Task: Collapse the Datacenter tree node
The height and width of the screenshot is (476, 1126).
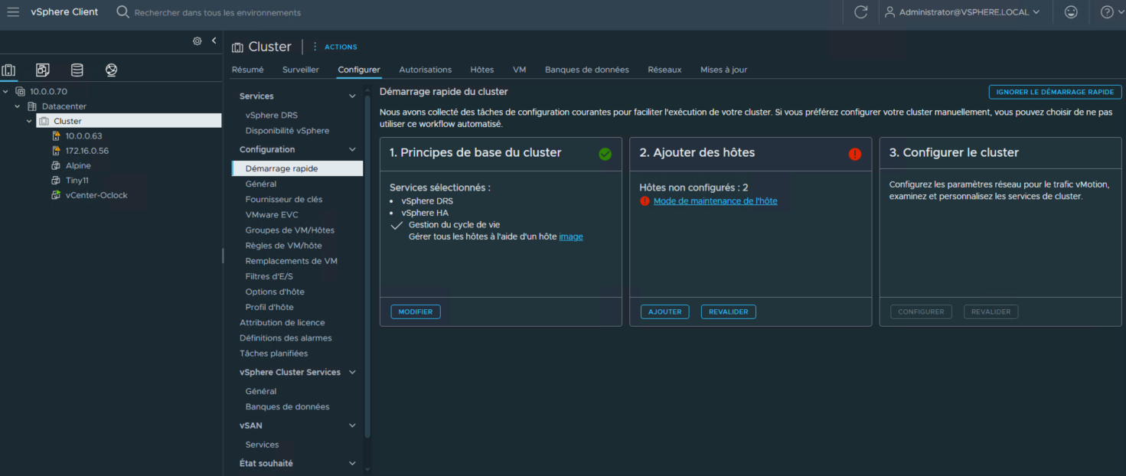Action: (18, 106)
